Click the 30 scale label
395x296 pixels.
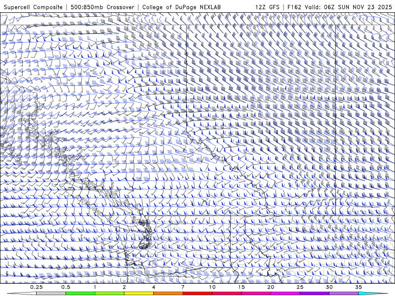329,287
